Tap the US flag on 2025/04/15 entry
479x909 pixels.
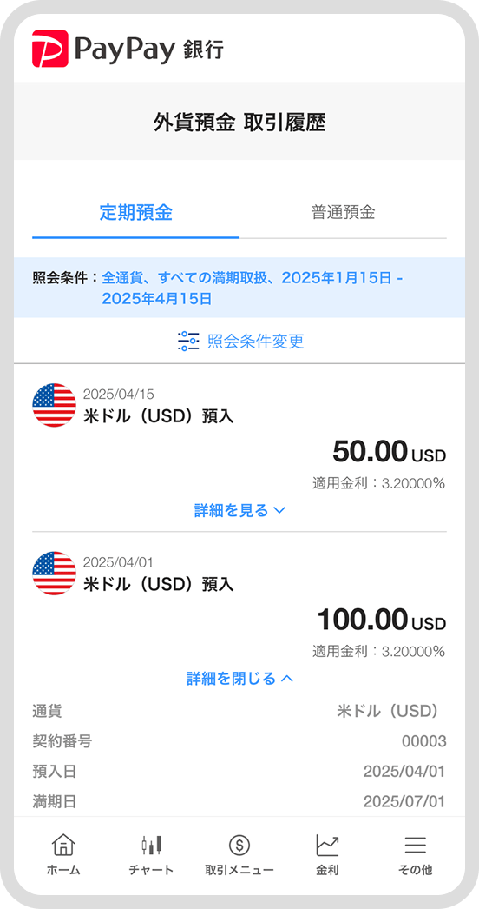coord(55,405)
